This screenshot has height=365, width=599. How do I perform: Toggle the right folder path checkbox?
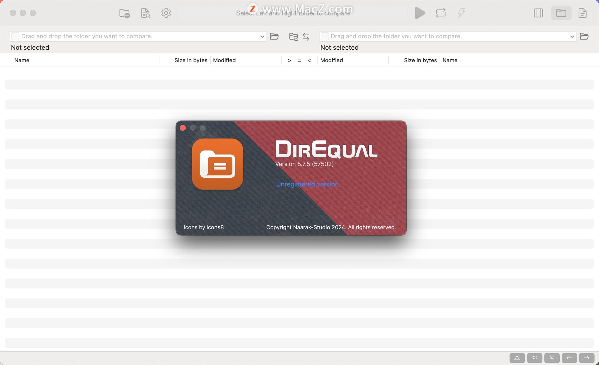point(325,36)
